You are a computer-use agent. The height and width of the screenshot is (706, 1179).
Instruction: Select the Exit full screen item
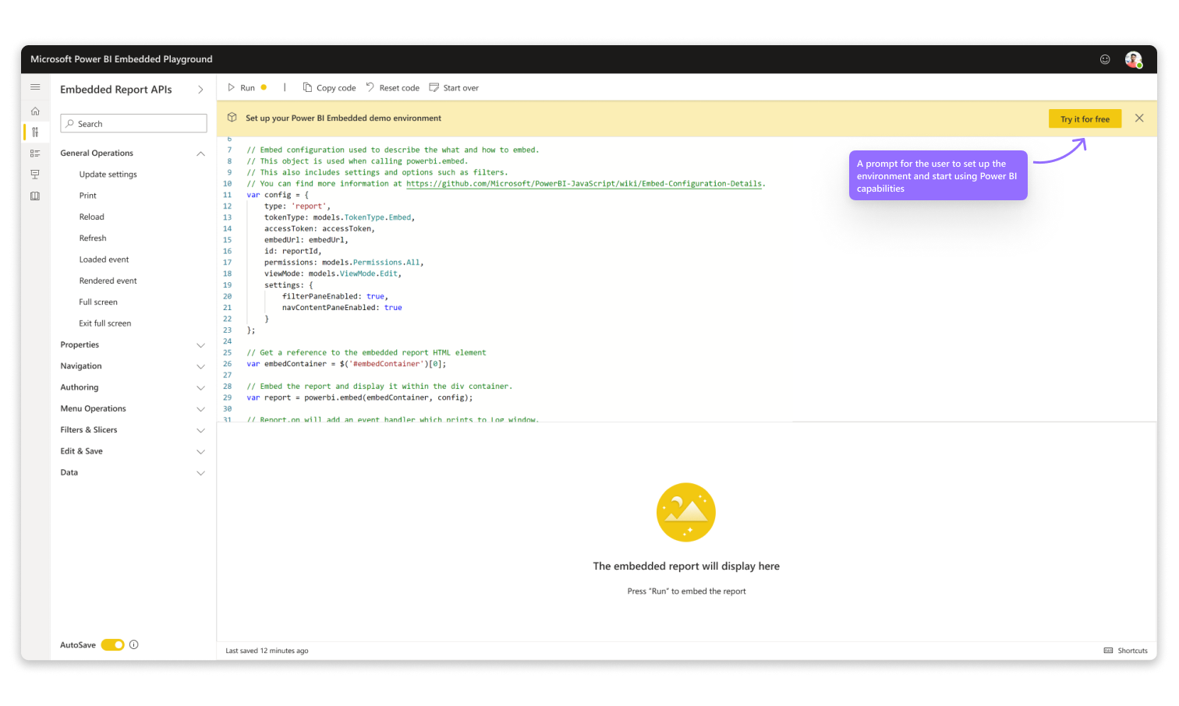pyautogui.click(x=105, y=323)
